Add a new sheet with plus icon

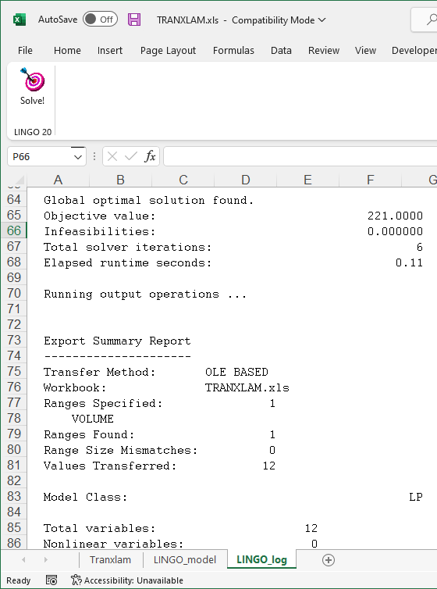(329, 560)
